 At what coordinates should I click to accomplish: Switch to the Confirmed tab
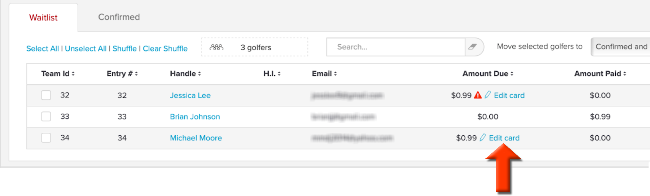click(x=119, y=17)
